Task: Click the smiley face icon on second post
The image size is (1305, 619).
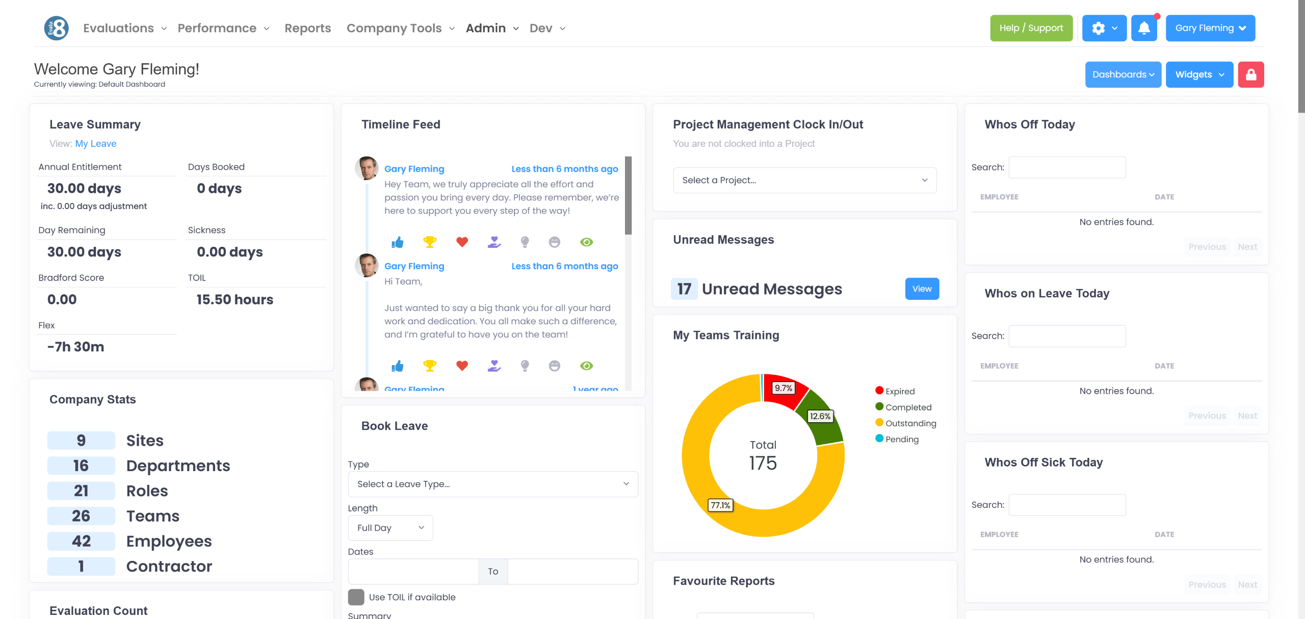Action: click(555, 366)
